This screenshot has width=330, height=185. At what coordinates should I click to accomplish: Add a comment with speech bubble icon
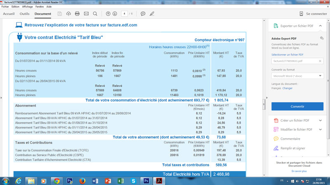pyautogui.click(x=143, y=14)
